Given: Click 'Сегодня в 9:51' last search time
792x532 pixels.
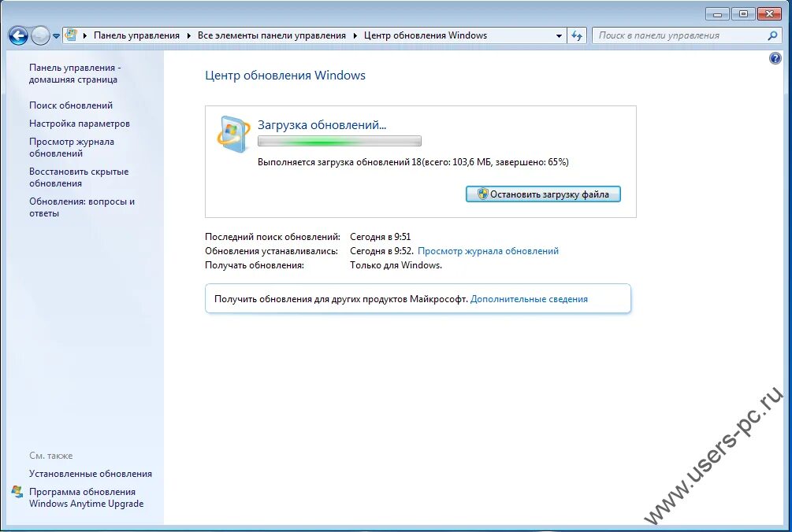Looking at the screenshot, I should [381, 237].
